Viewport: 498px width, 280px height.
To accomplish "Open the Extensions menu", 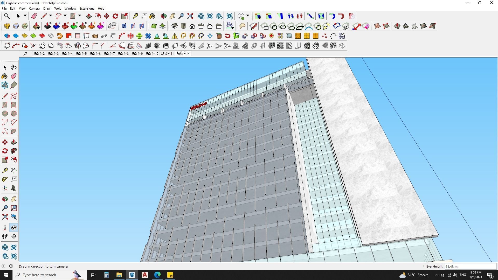I will pyautogui.click(x=87, y=9).
